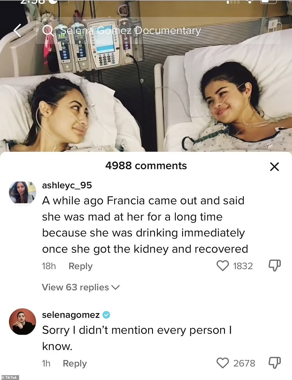The height and width of the screenshot is (380, 292).
Task: Expand View 63 replies
Action: pos(75,287)
